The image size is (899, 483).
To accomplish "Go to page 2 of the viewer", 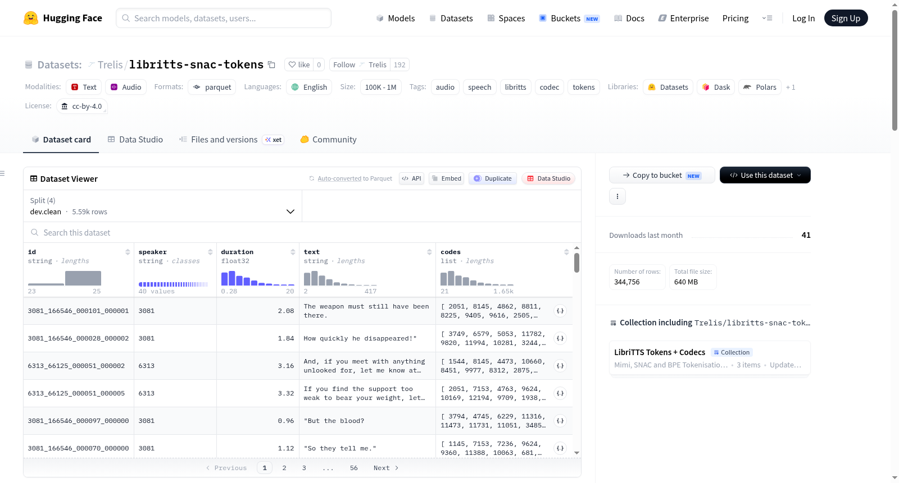I will click(284, 468).
